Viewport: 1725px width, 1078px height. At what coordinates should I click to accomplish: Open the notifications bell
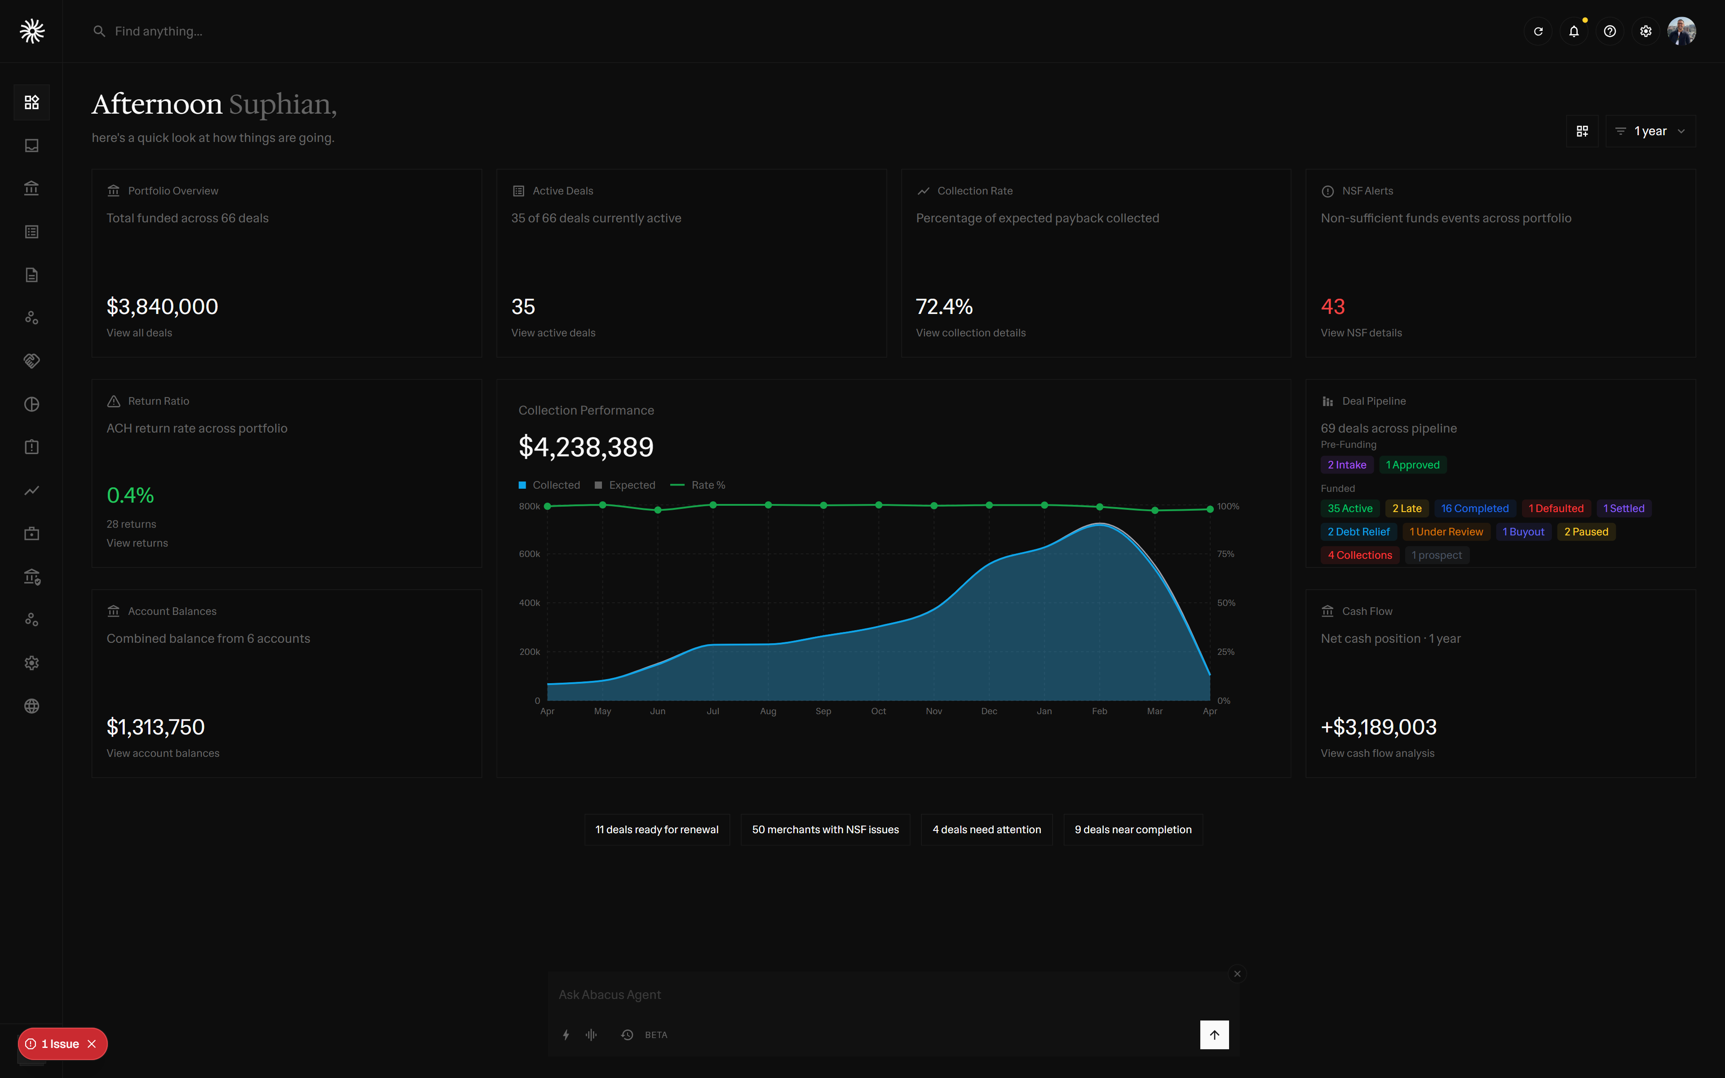point(1574,31)
